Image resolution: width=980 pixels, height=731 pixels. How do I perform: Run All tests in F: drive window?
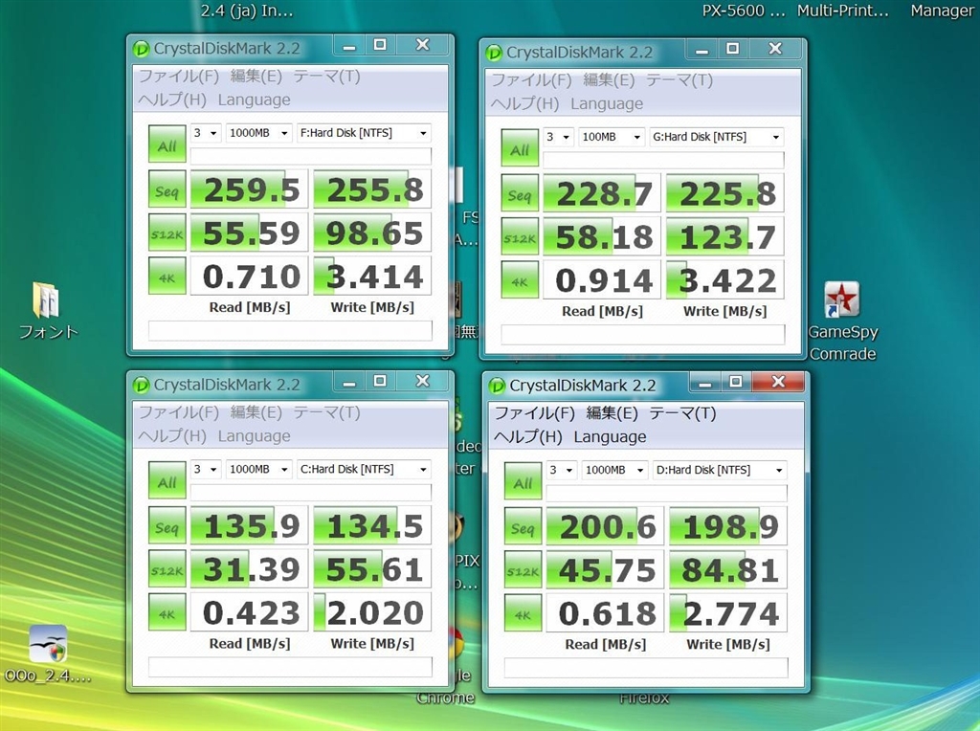(x=167, y=144)
